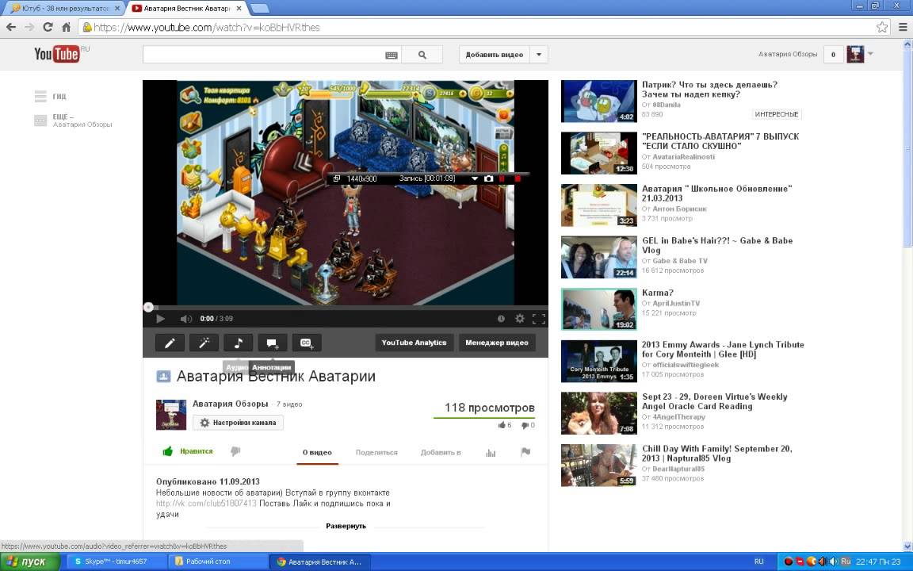Select the Аватария Вестник Аватарии browser tab

[x=185, y=8]
